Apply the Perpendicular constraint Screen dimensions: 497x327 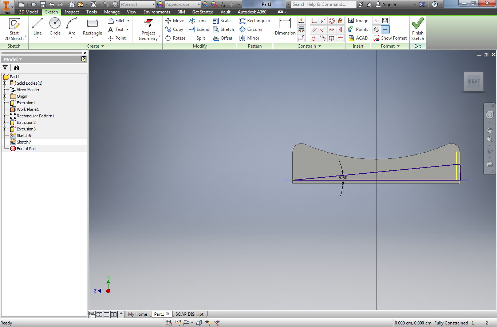[323, 29]
